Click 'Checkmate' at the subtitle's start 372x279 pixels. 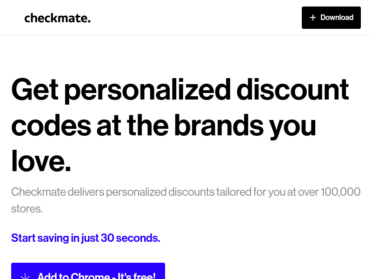tap(39, 192)
